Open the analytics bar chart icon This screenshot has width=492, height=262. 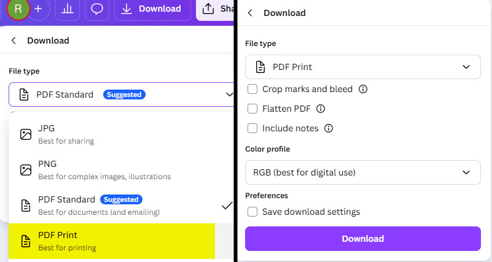(68, 9)
